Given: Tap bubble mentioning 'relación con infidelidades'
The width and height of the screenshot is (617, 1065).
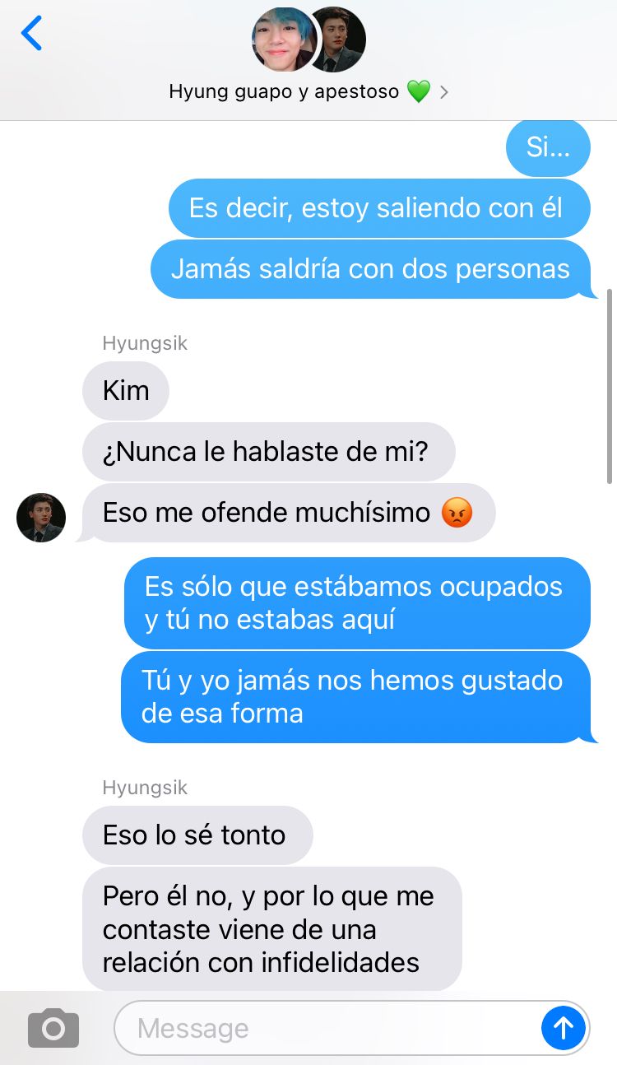Looking at the screenshot, I should 271,929.
